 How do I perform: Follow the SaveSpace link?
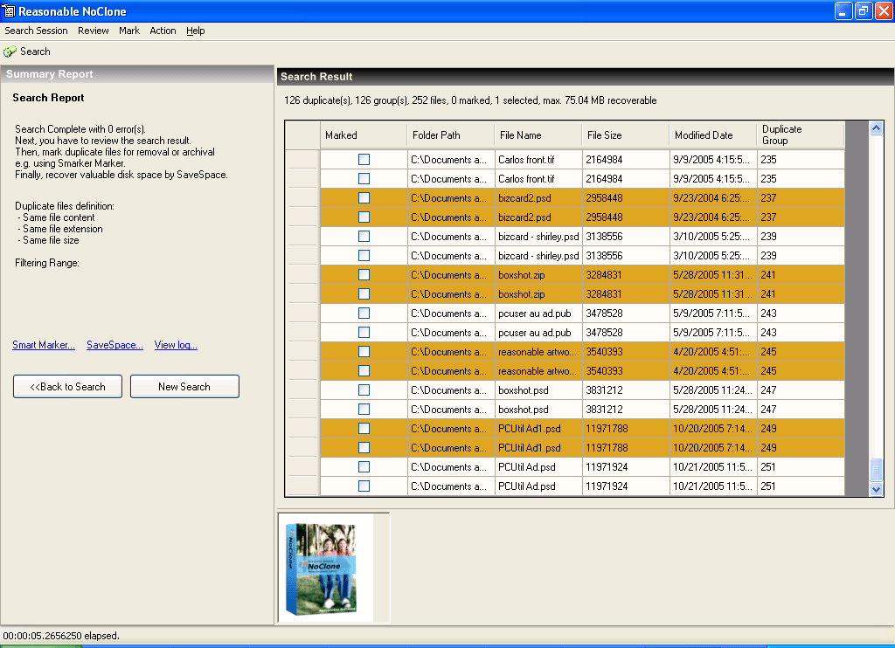click(114, 345)
